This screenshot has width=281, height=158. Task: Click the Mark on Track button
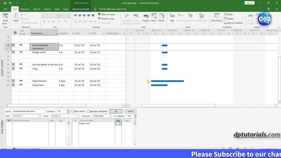(x=106, y=14)
